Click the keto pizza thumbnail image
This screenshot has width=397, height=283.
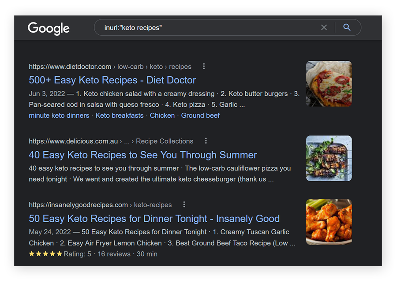pos(329,84)
